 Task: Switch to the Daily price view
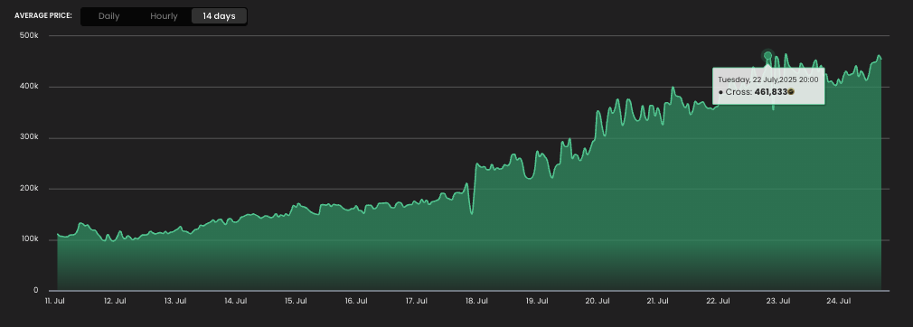click(108, 16)
